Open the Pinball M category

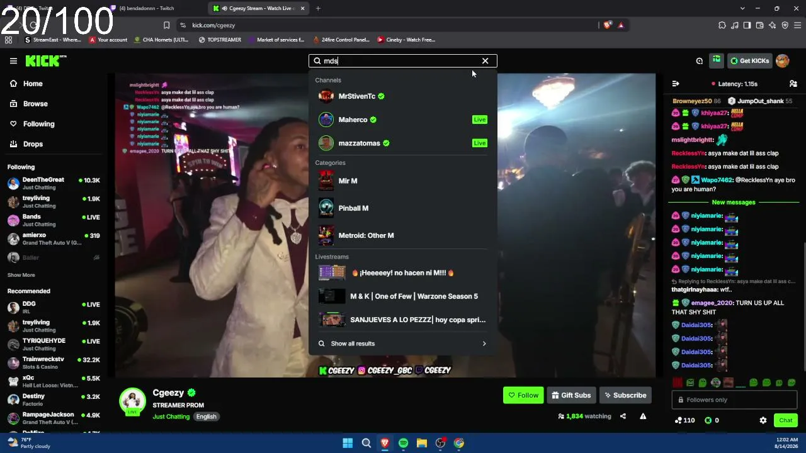click(x=402, y=208)
